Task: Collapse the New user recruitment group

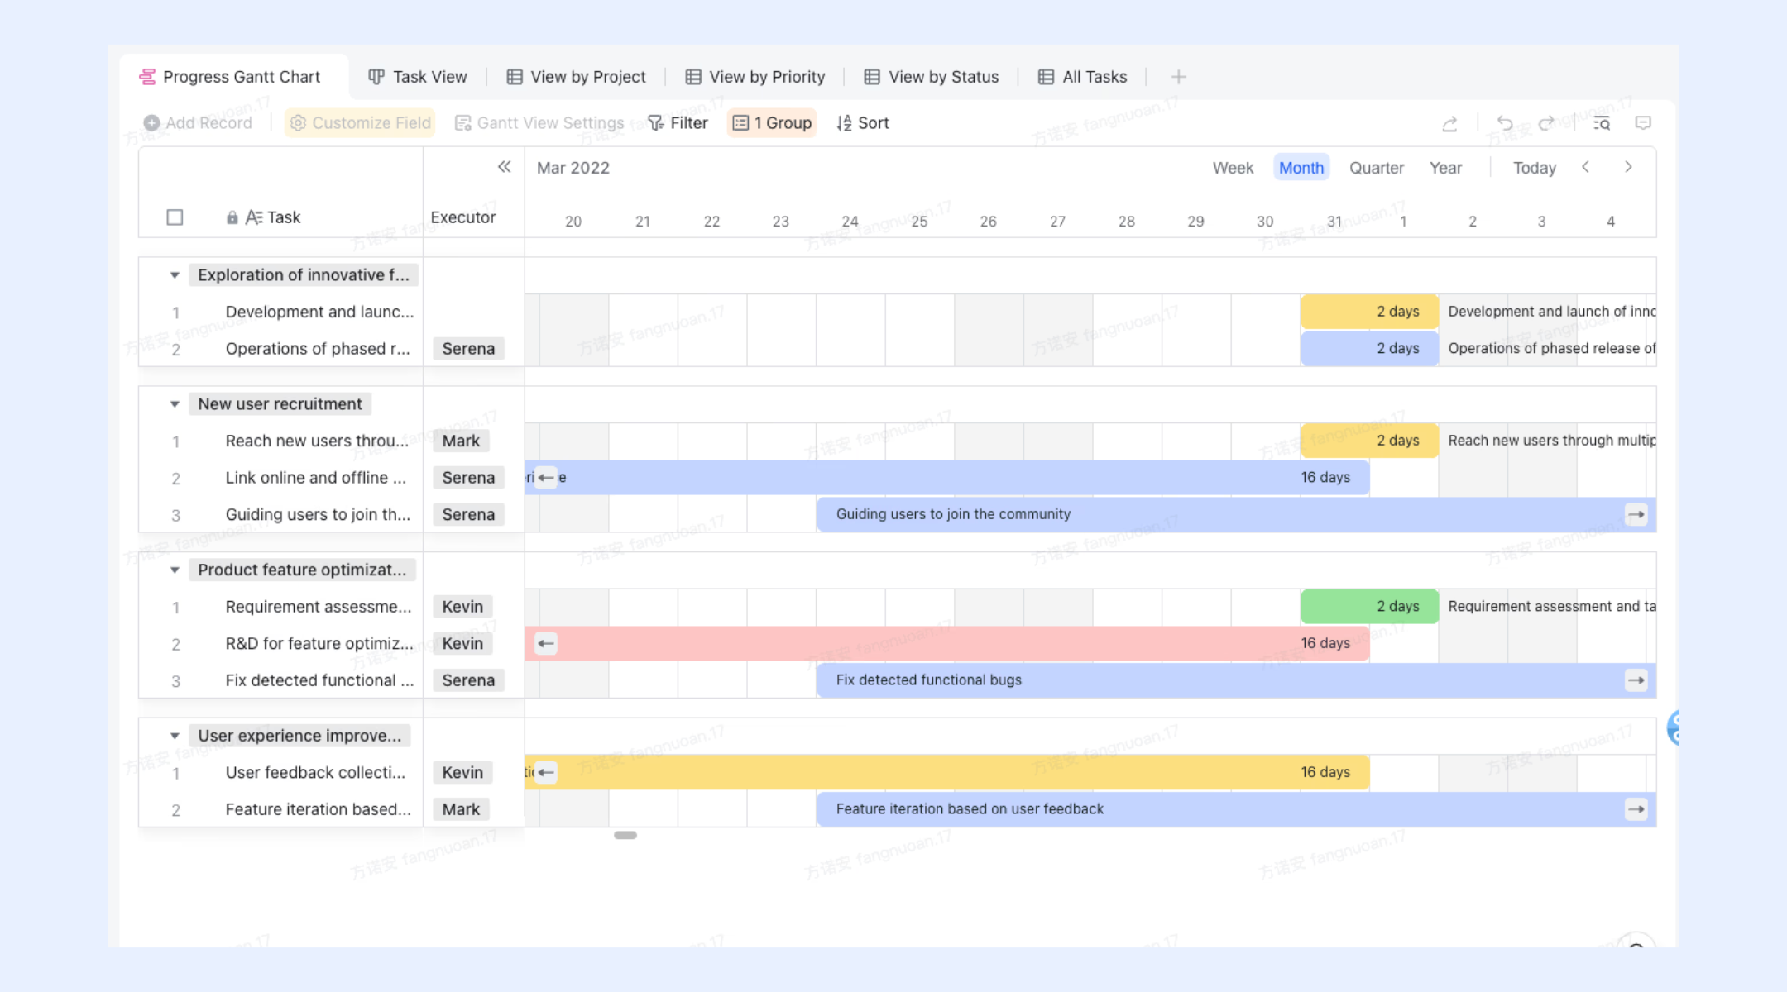Action: pyautogui.click(x=175, y=404)
